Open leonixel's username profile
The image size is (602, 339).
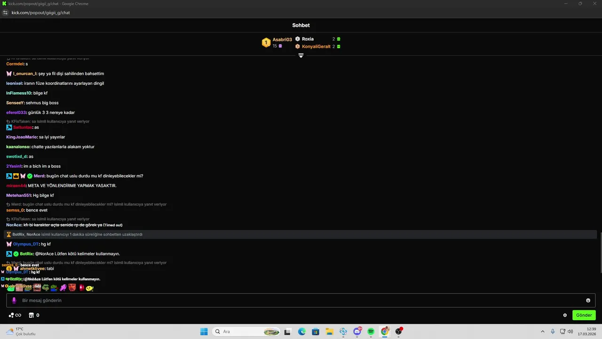(x=14, y=83)
